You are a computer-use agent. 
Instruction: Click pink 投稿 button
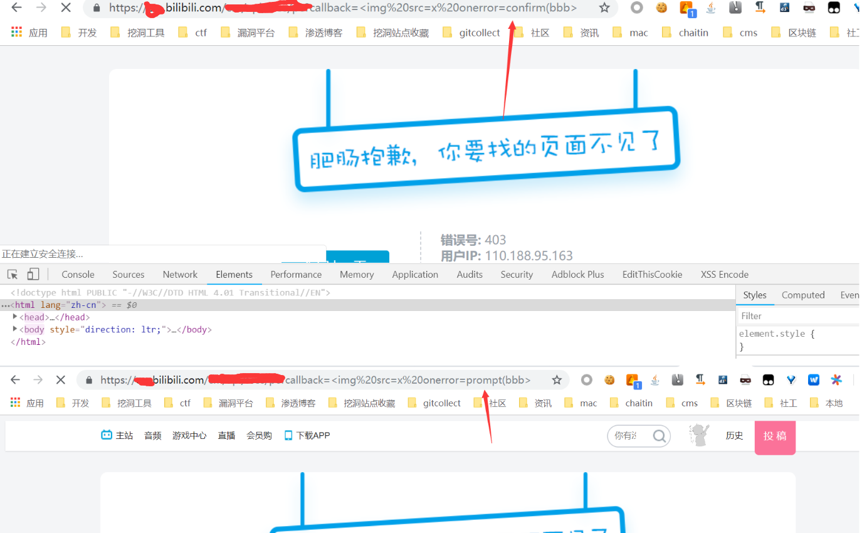click(x=775, y=436)
